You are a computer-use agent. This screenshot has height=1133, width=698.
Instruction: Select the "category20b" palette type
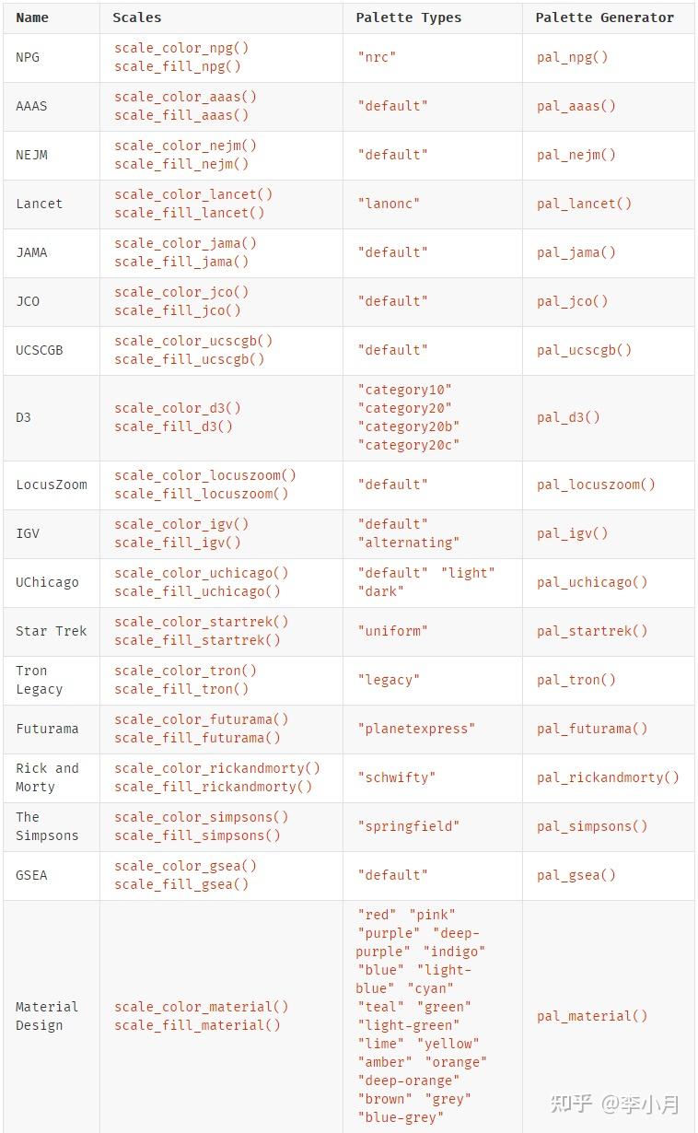408,426
